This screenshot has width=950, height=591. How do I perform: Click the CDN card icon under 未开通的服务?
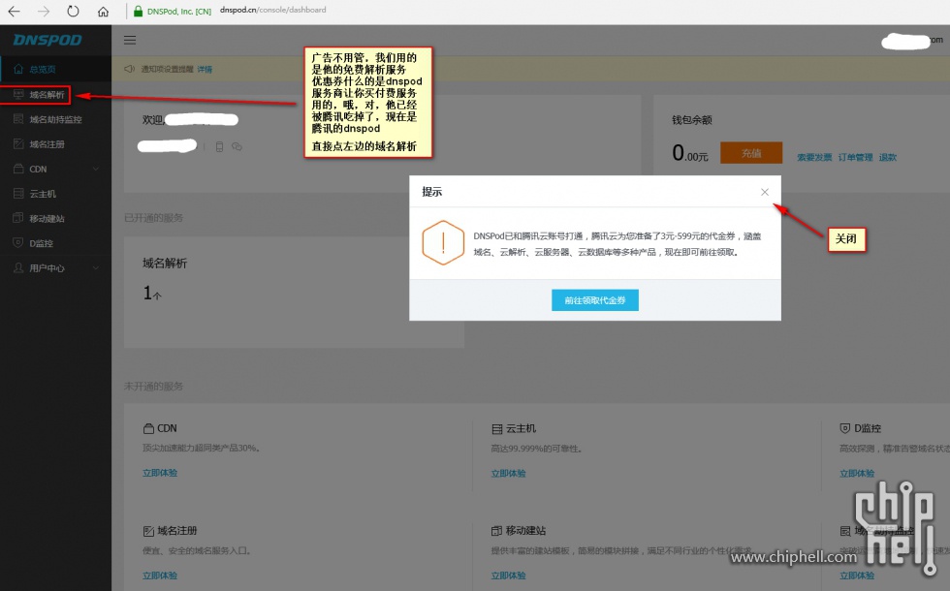148,428
